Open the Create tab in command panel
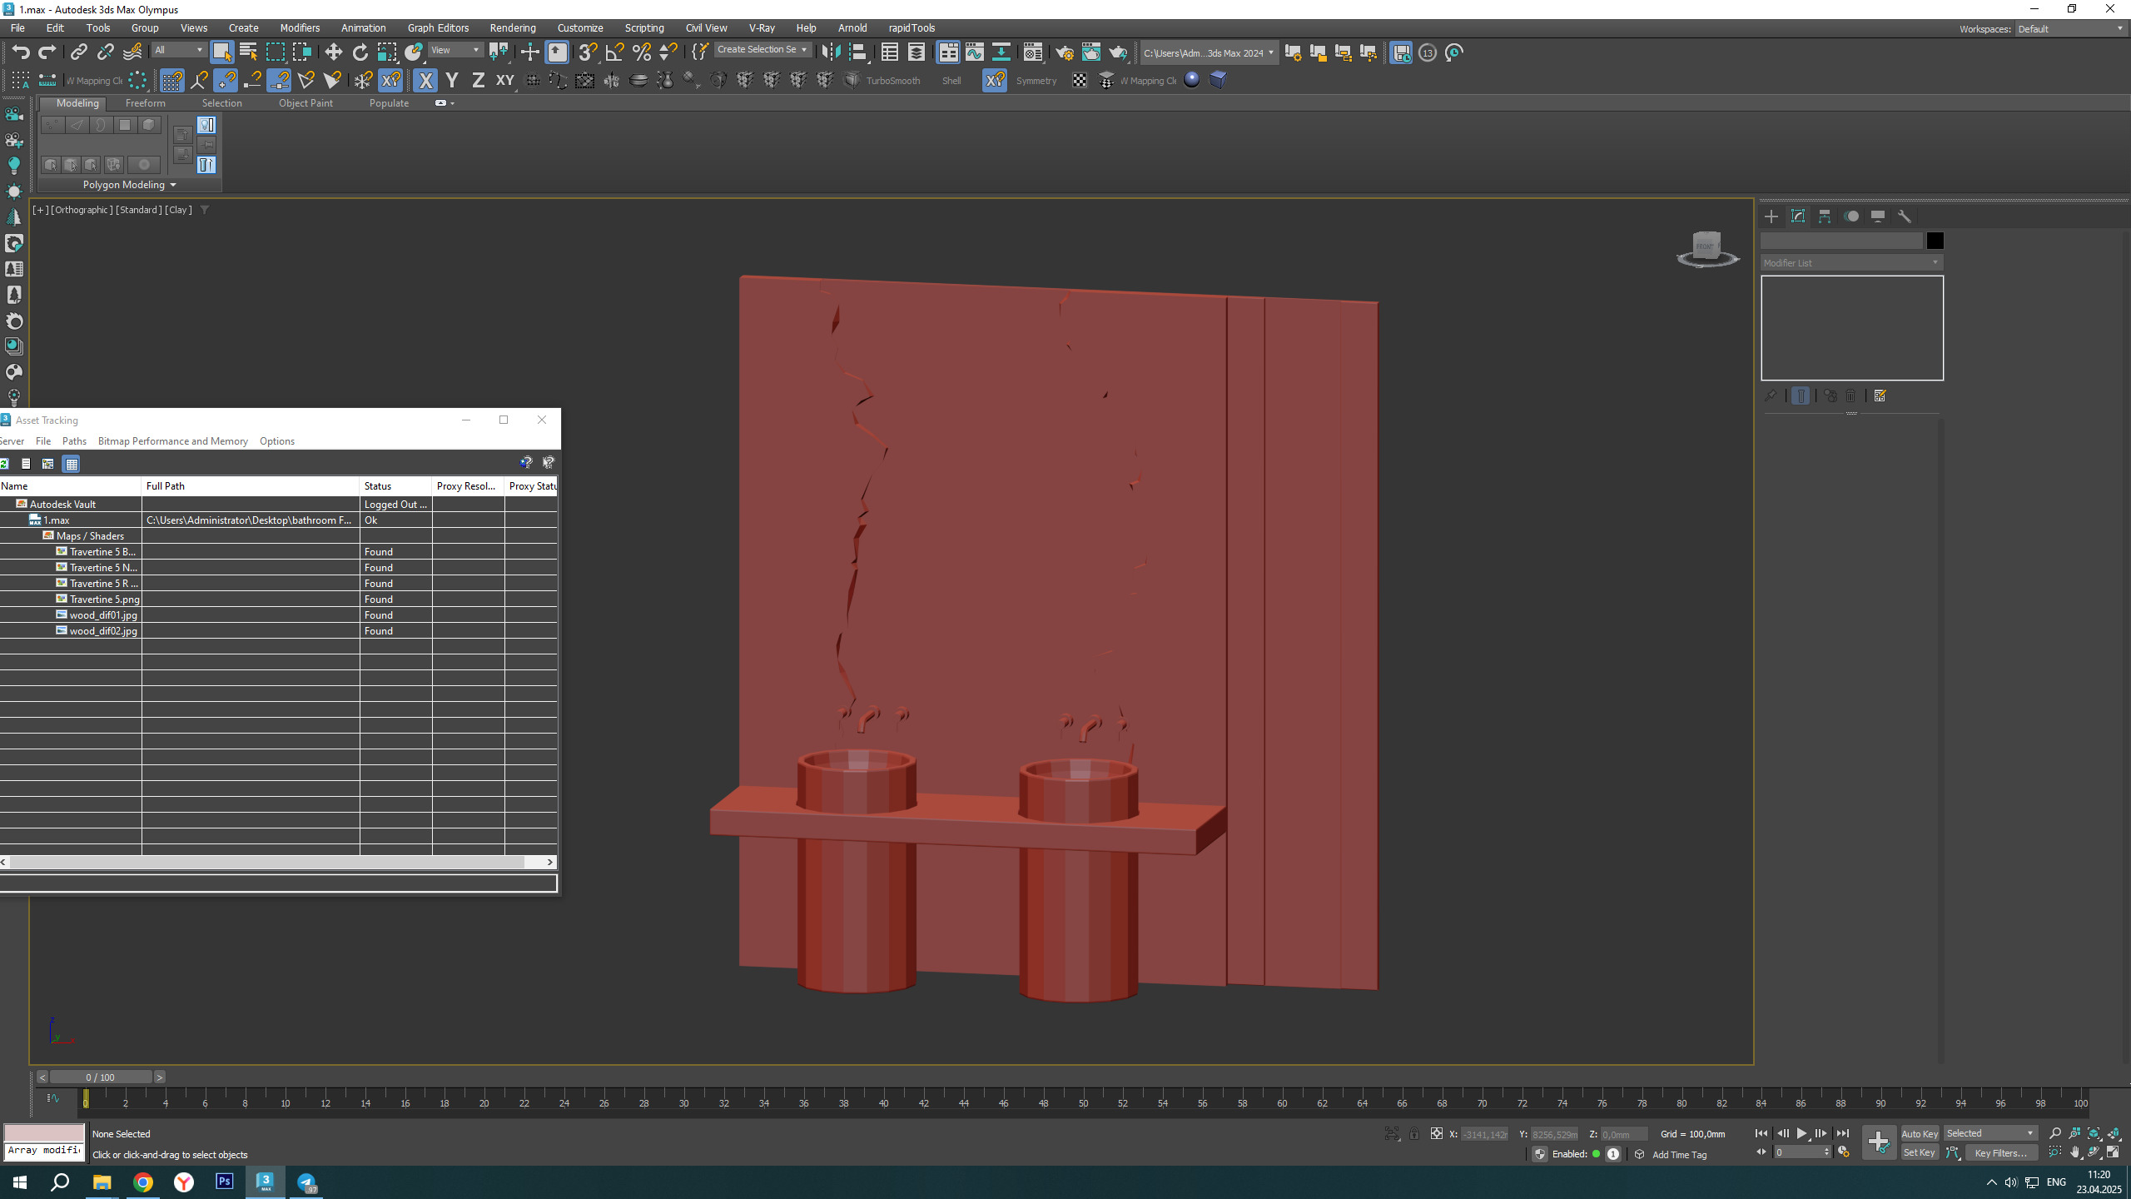2131x1199 pixels. coord(1771,216)
